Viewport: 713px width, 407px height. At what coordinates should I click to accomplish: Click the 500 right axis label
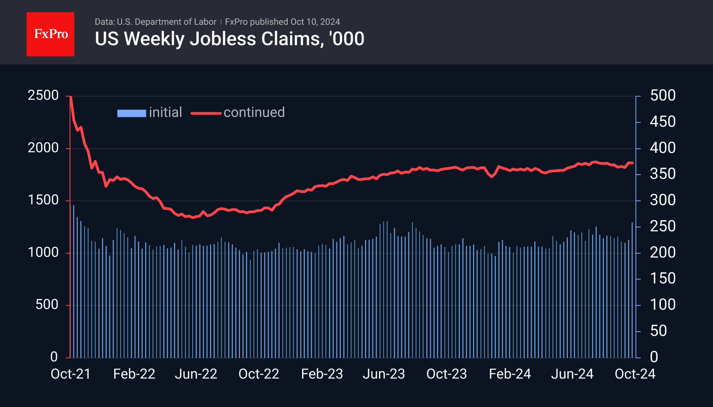coord(663,95)
